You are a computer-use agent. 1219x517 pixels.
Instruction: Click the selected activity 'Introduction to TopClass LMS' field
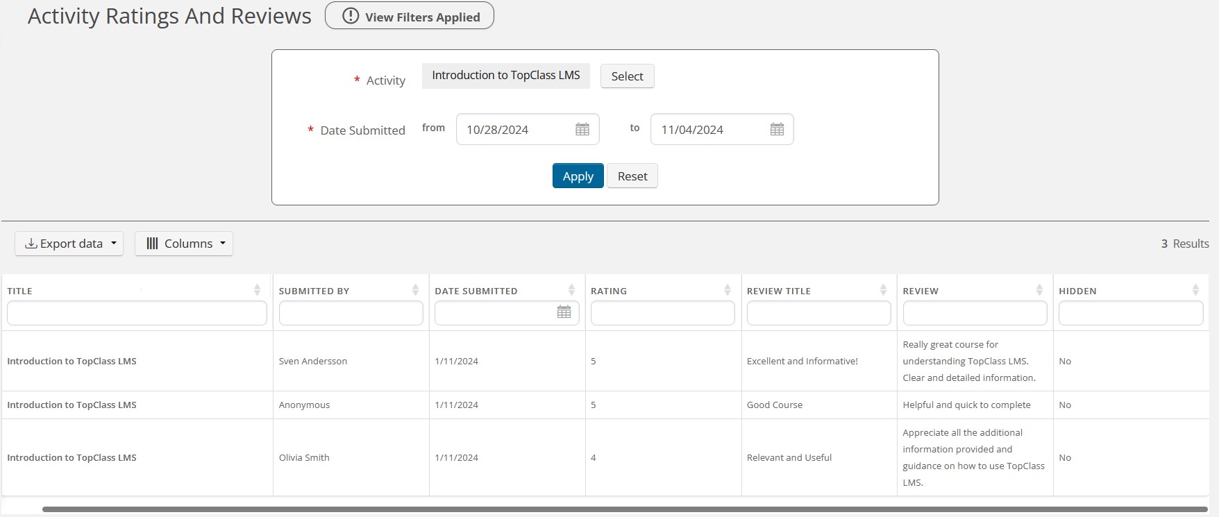[506, 76]
